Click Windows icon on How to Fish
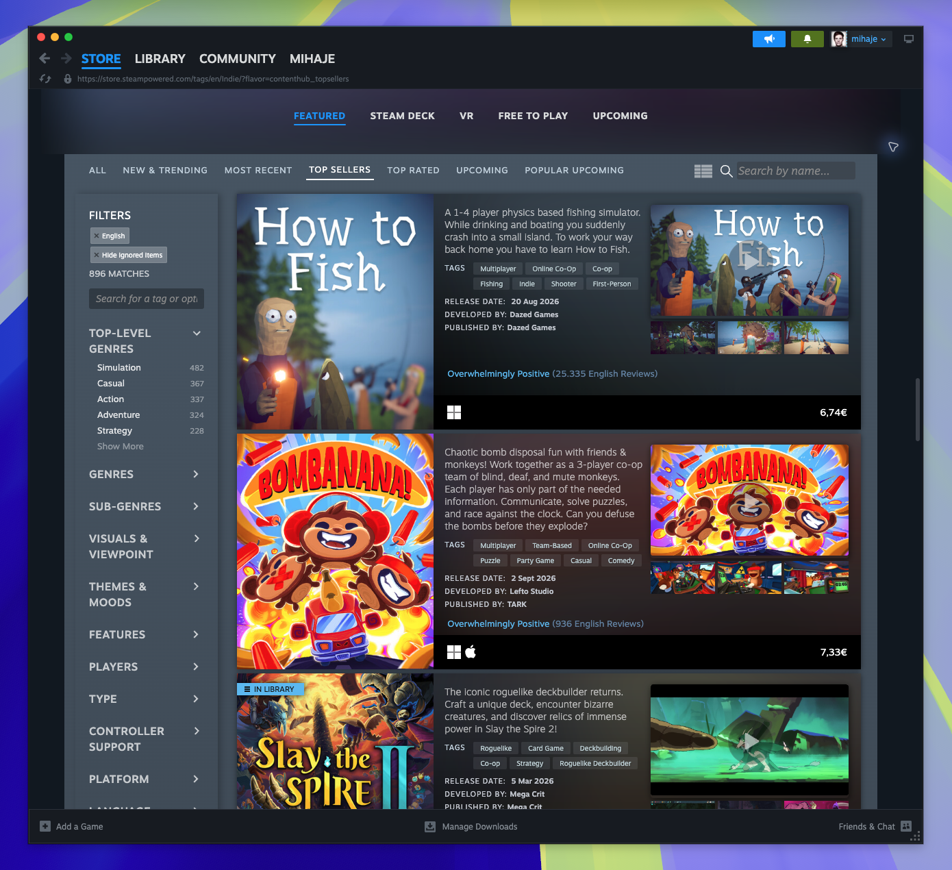Image resolution: width=952 pixels, height=870 pixels. click(454, 412)
